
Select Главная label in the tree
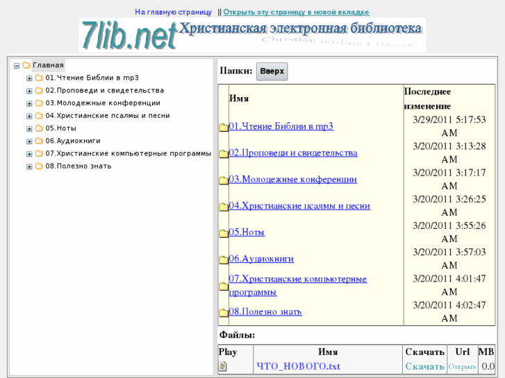[x=49, y=65]
